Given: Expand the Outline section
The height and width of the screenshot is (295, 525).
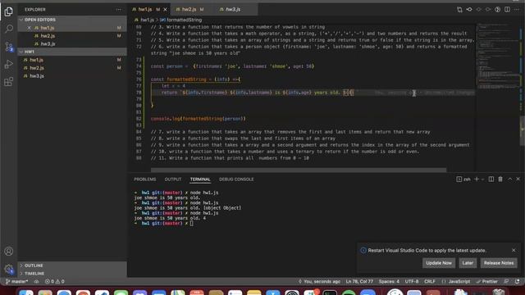Looking at the screenshot, I should pyautogui.click(x=72, y=265).
